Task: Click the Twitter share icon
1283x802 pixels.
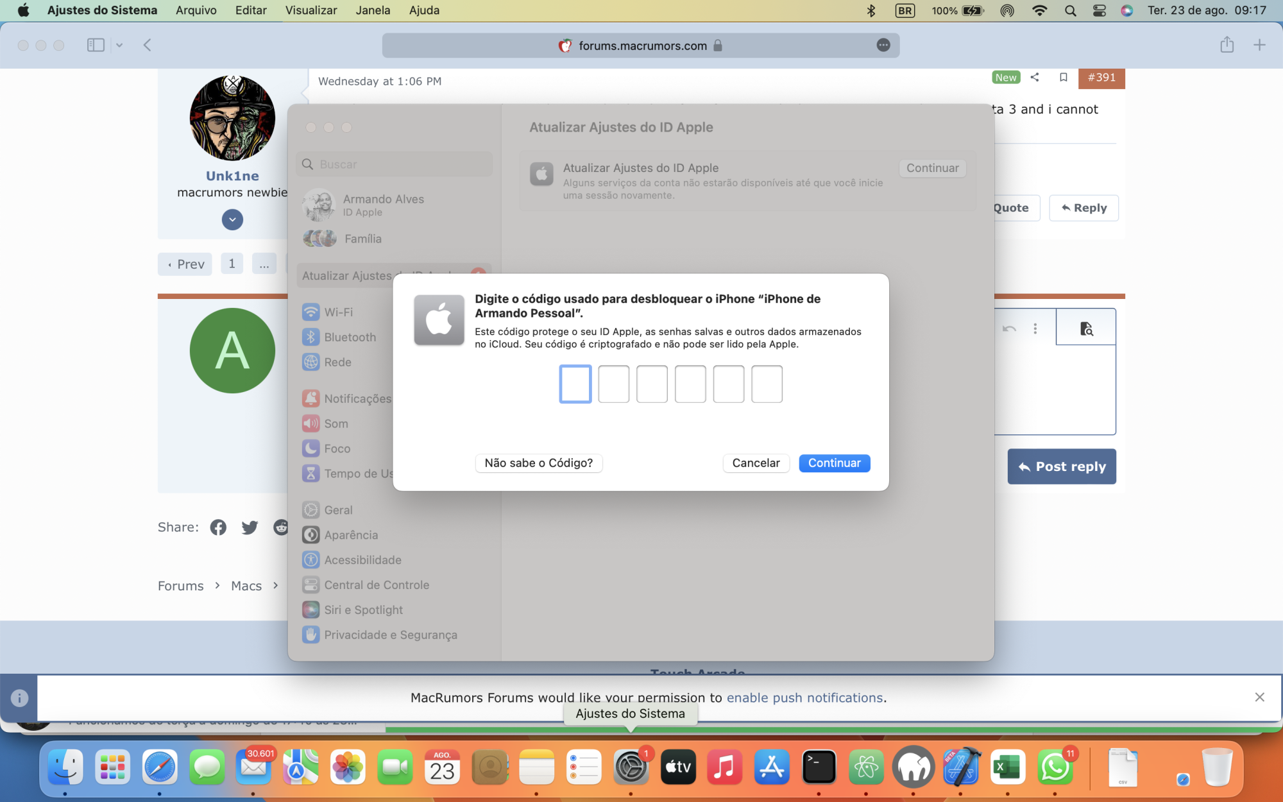Action: [250, 527]
